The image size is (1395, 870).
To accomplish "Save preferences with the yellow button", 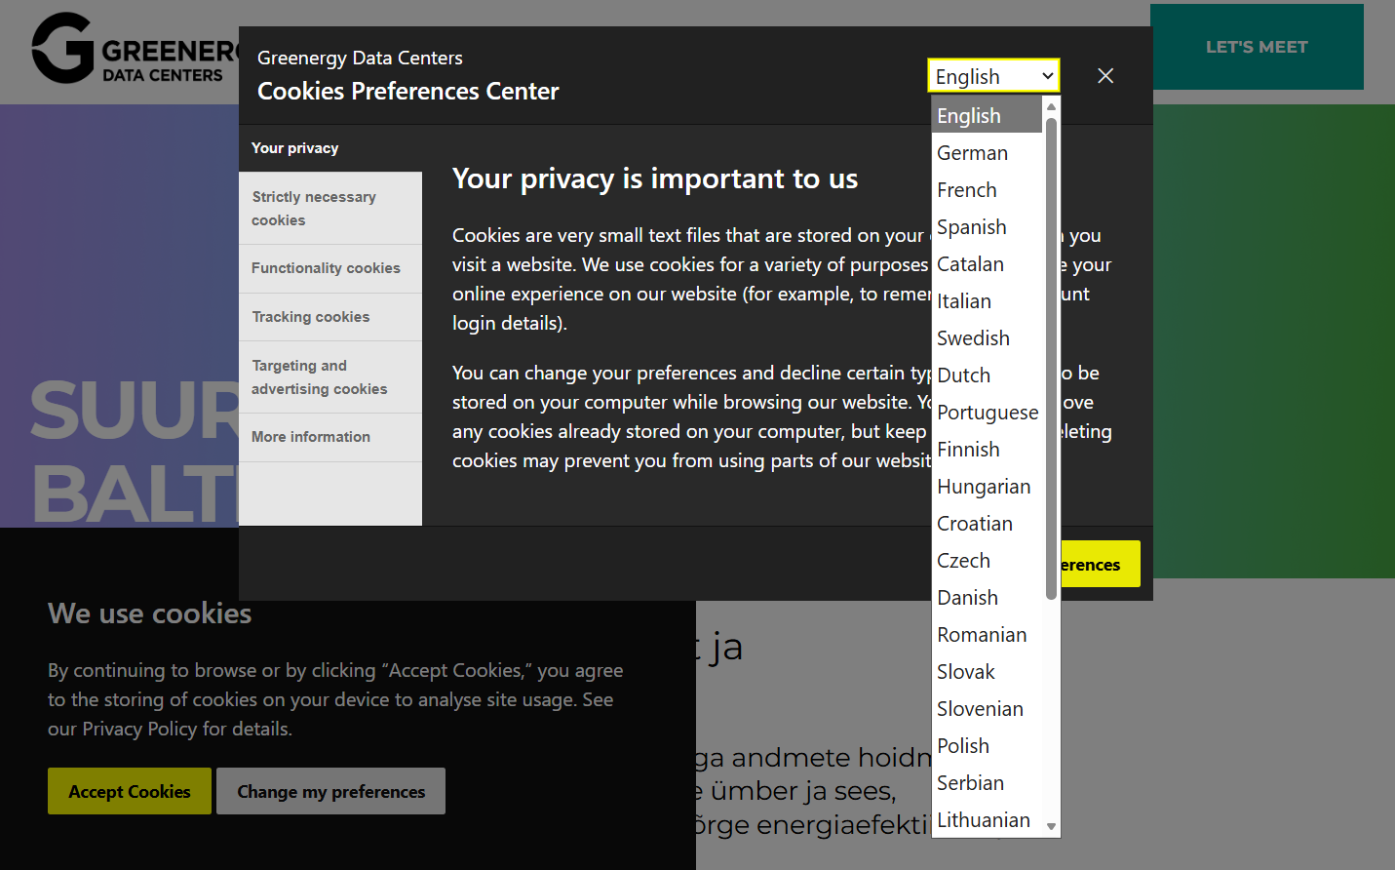I will click(1100, 564).
